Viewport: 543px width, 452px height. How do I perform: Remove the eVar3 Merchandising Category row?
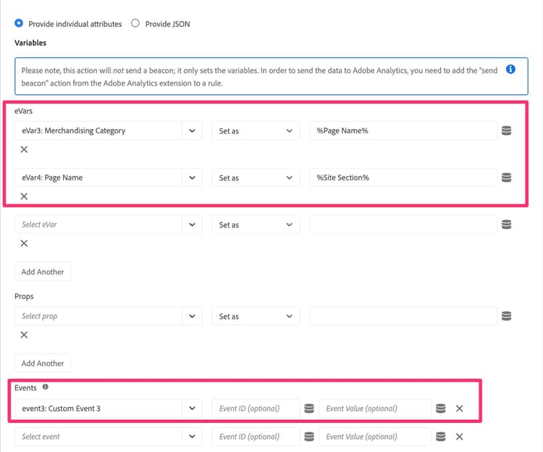[24, 150]
